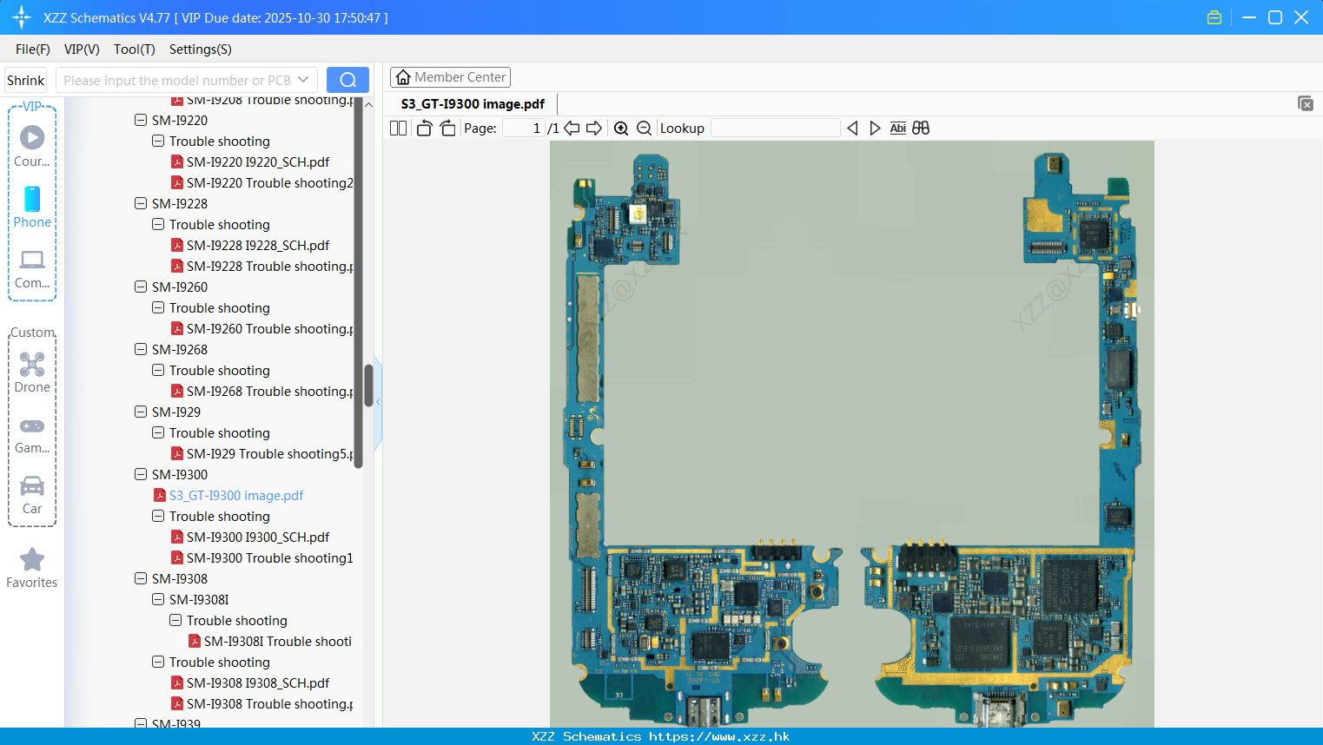The height and width of the screenshot is (745, 1323).
Task: Open the Tool(T) menu
Action: pos(135,49)
